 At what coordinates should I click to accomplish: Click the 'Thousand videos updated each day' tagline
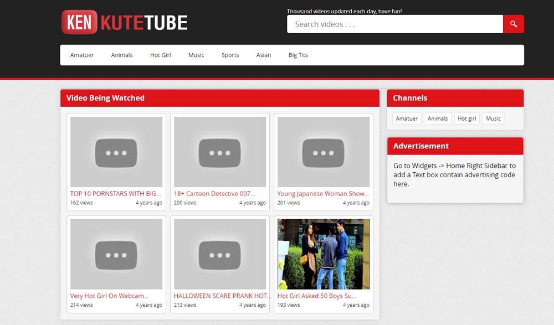(x=344, y=11)
